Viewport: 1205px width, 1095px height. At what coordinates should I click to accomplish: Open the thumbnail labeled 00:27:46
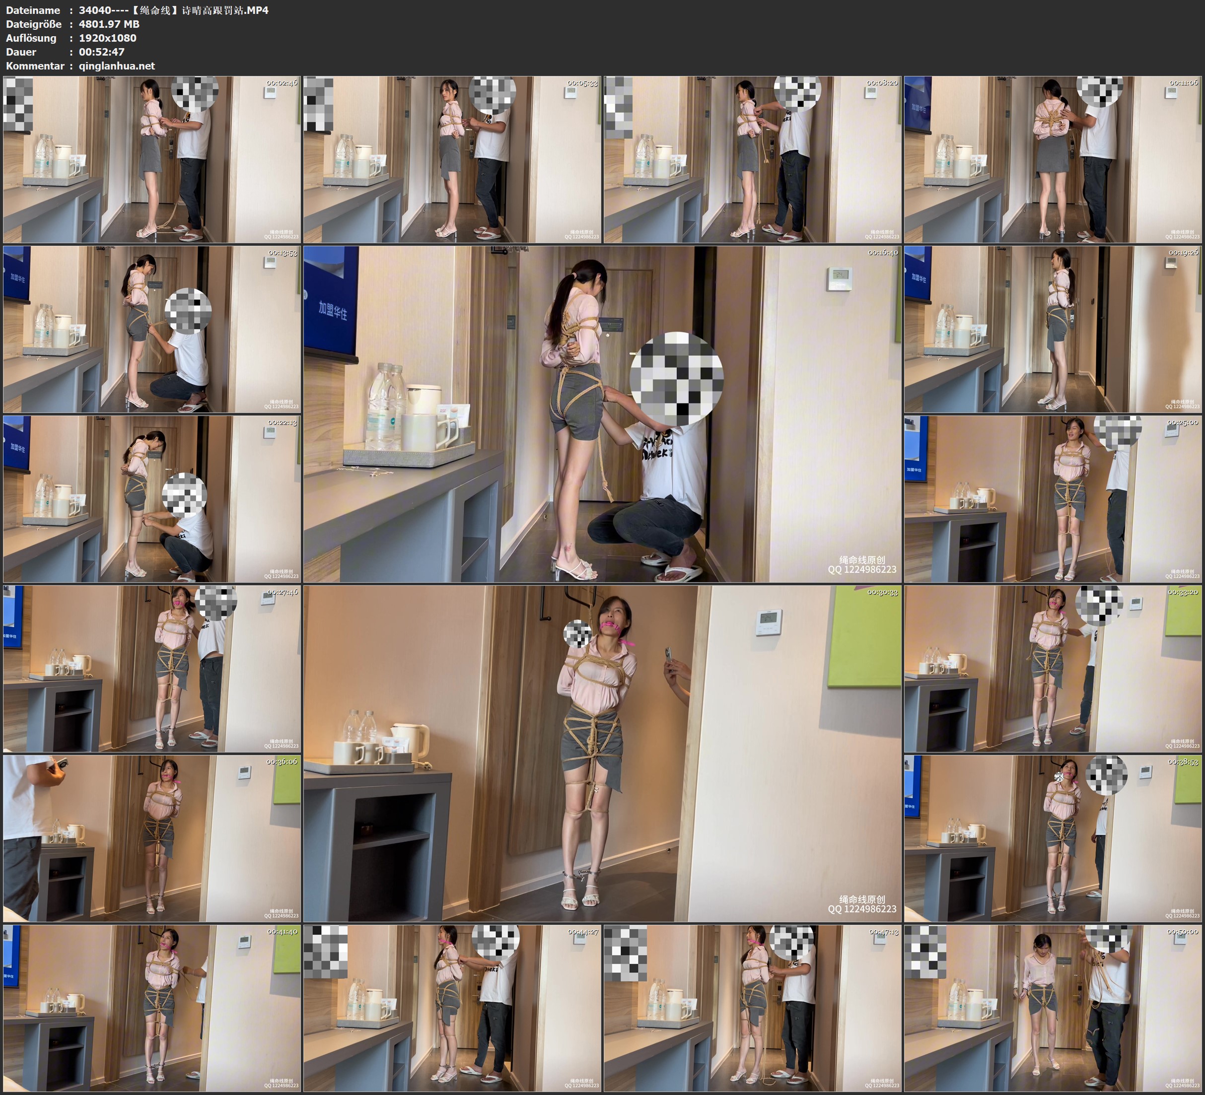point(152,669)
